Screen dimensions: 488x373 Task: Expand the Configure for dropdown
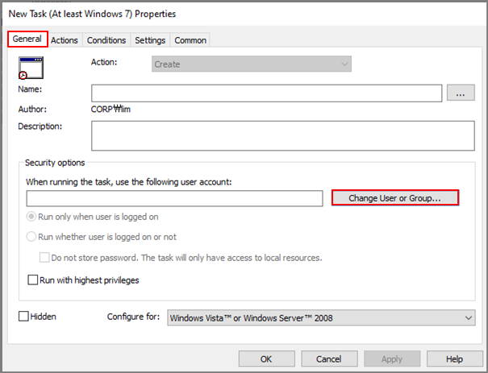[321, 317]
